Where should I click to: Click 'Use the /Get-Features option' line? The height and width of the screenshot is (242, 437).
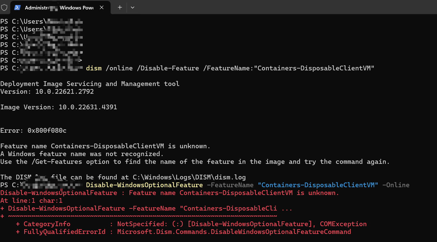[x=195, y=162]
